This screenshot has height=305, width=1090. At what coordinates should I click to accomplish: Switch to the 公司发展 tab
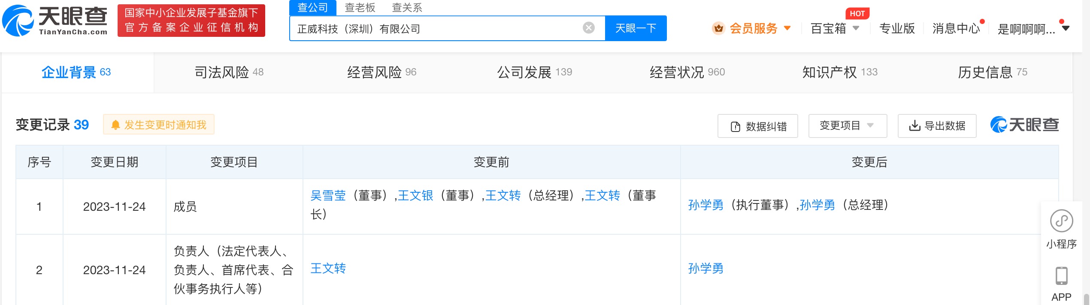[x=535, y=72]
